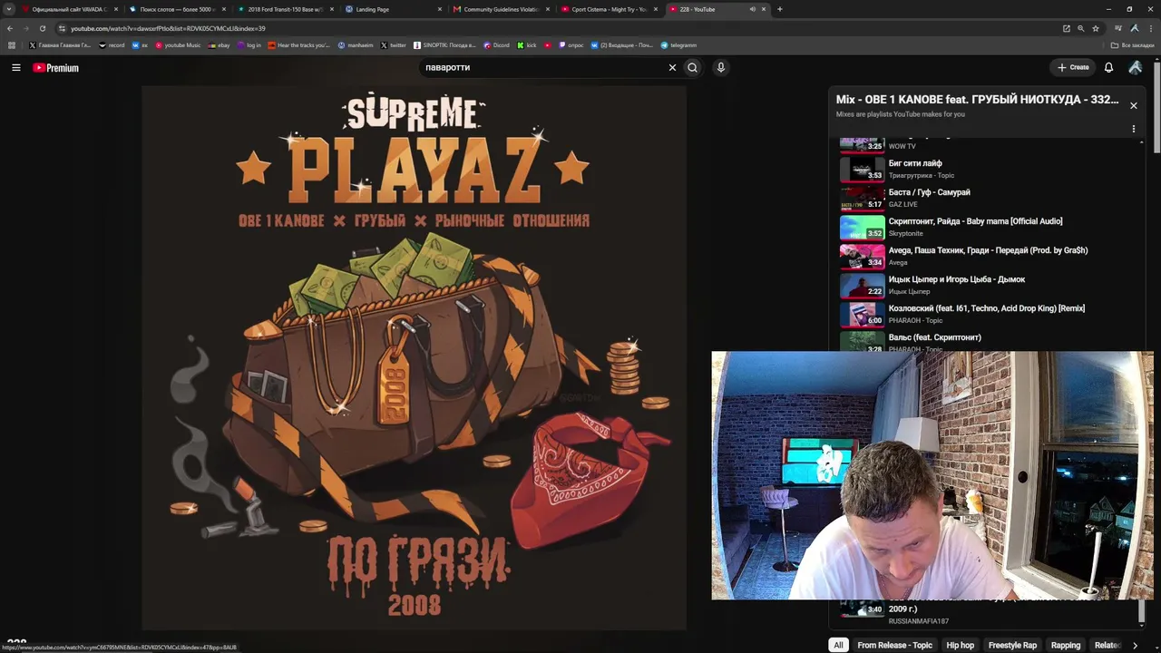
Task: Start voice search with the microphone
Action: click(720, 67)
